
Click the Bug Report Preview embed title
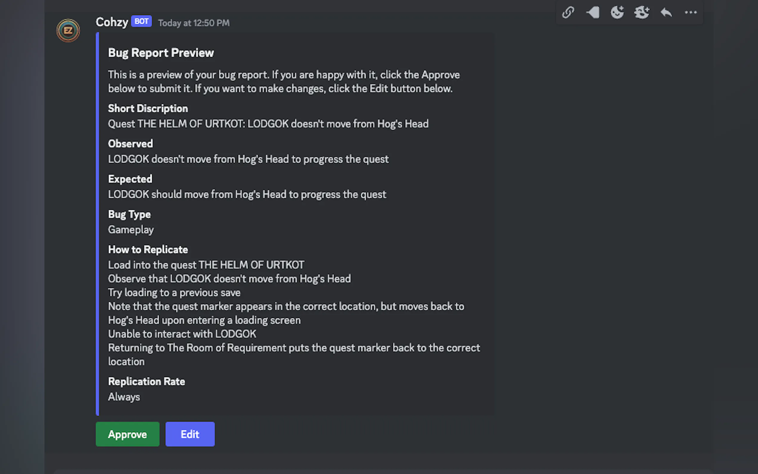click(161, 53)
